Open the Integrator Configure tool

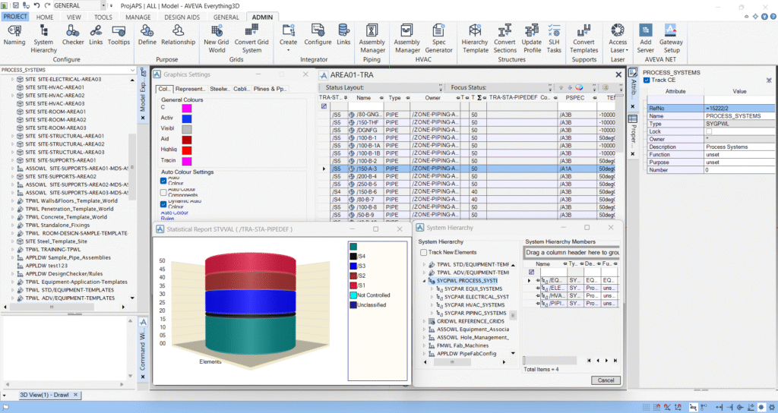click(318, 35)
